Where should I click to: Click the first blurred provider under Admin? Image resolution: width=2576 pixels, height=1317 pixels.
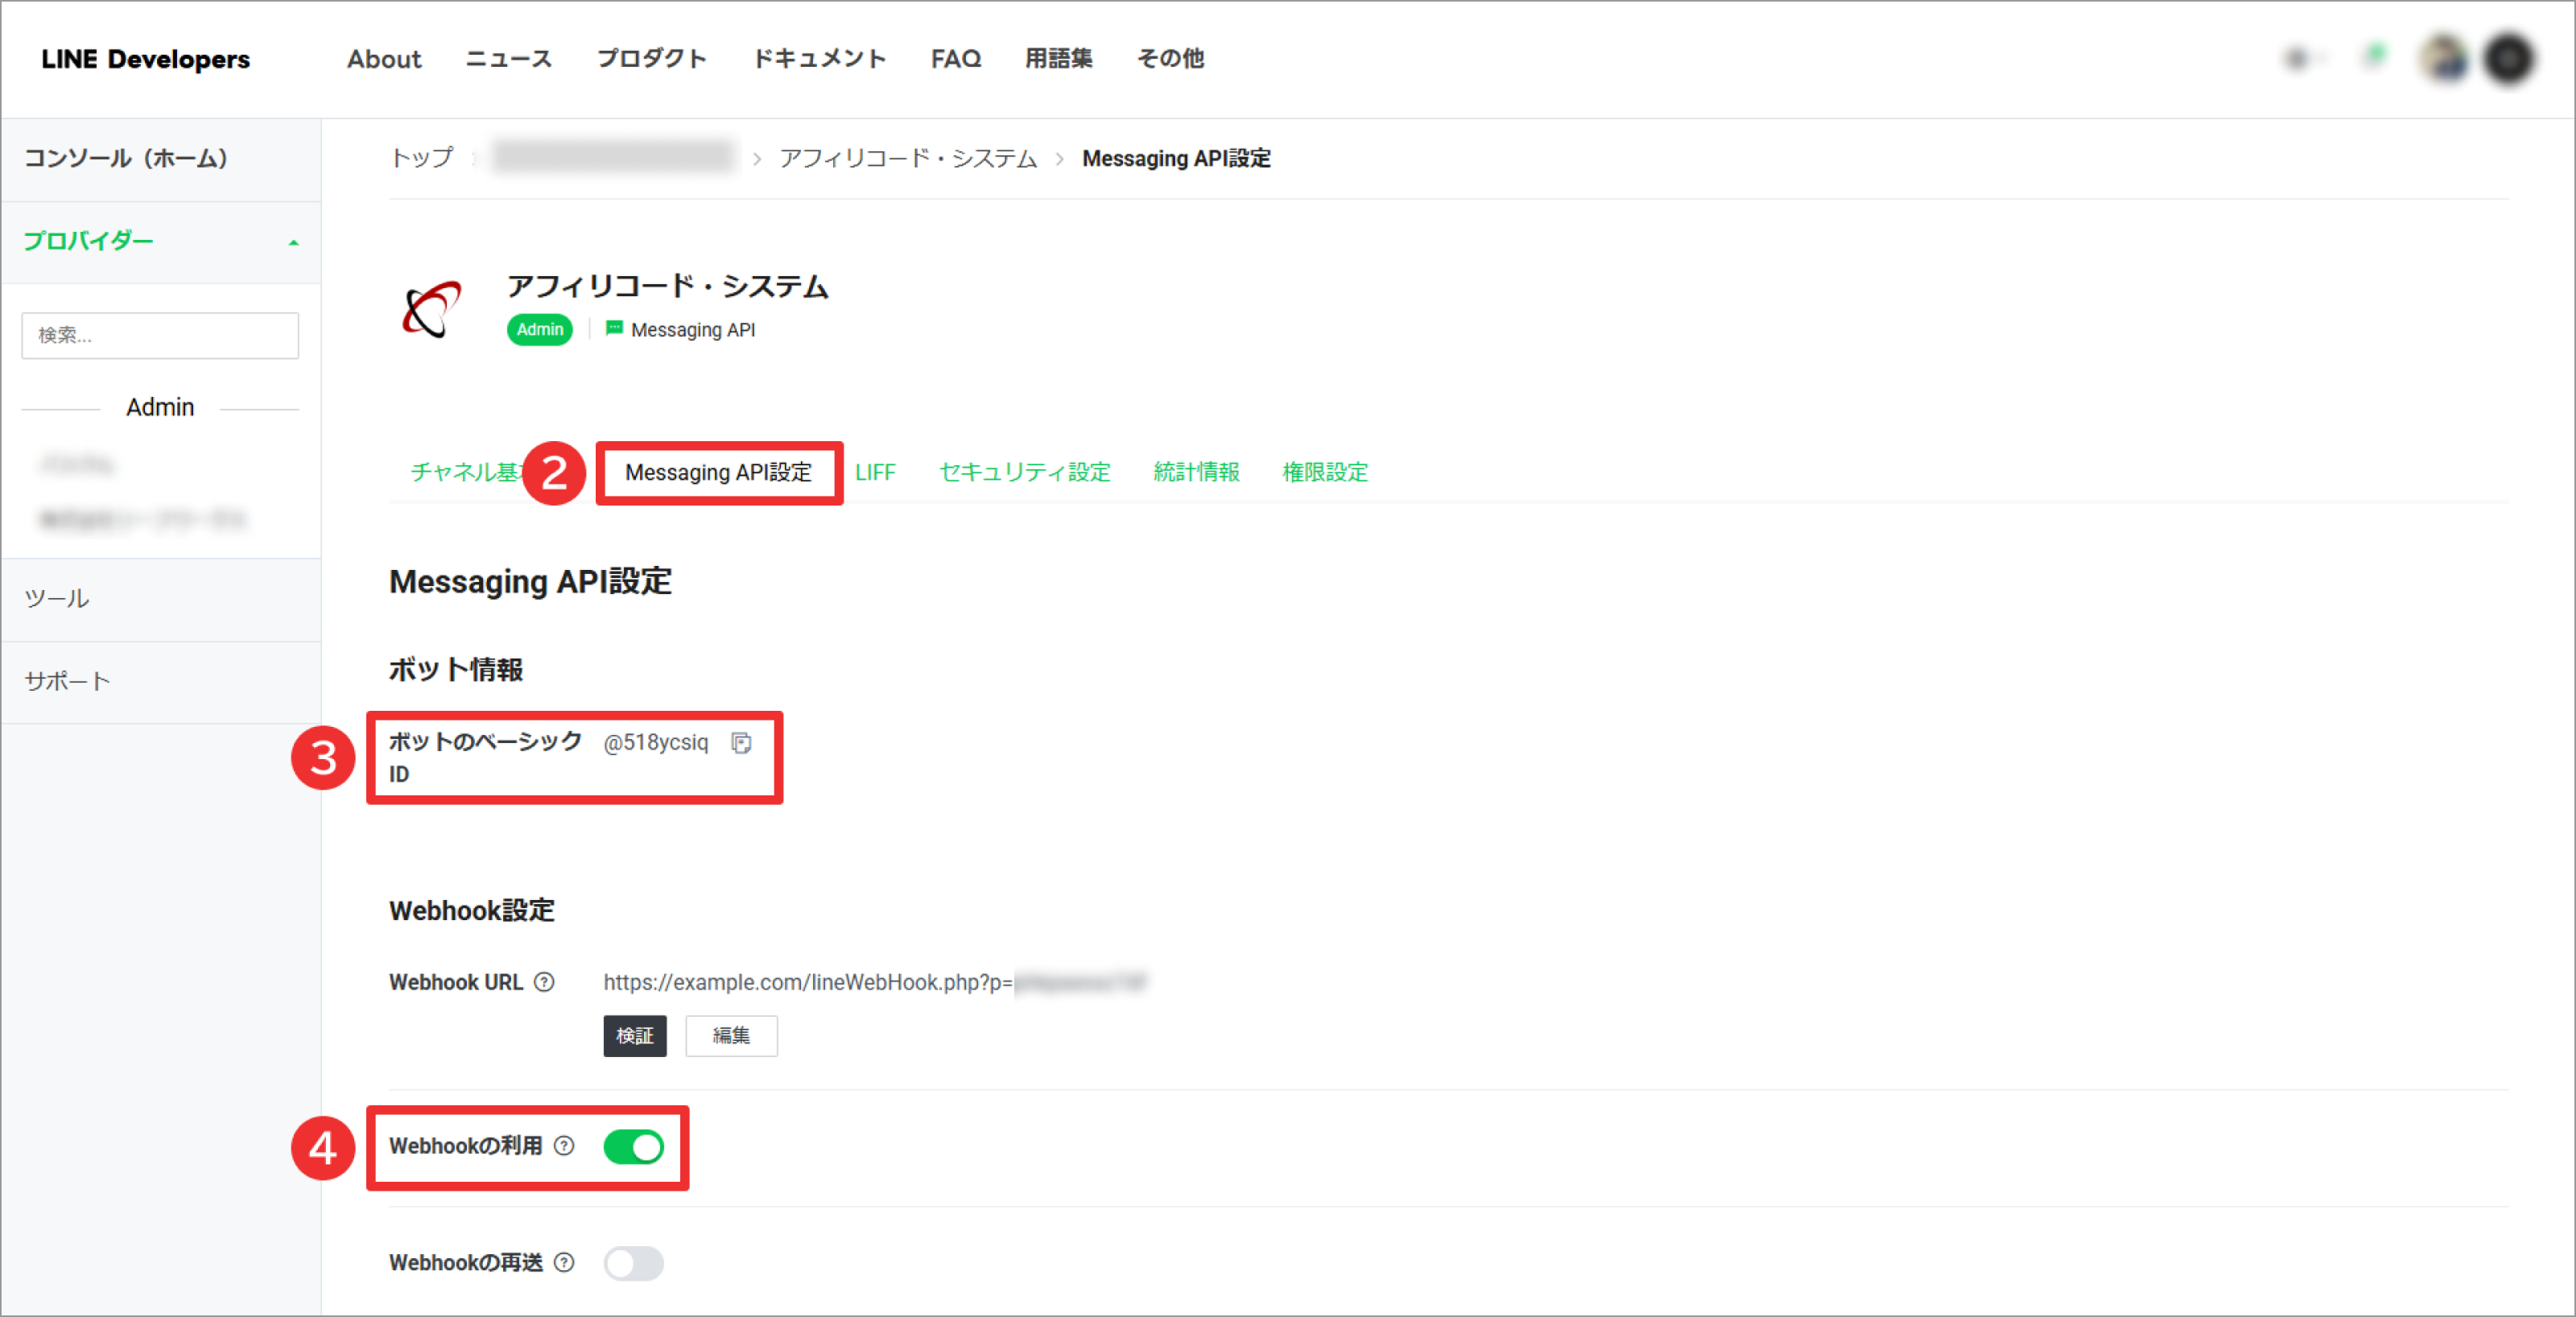point(78,465)
